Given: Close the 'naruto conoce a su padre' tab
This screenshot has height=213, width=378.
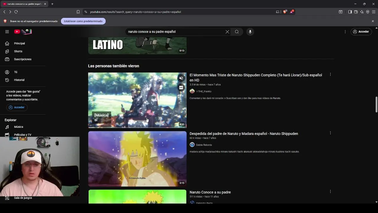Looking at the screenshot, I should 45,4.
